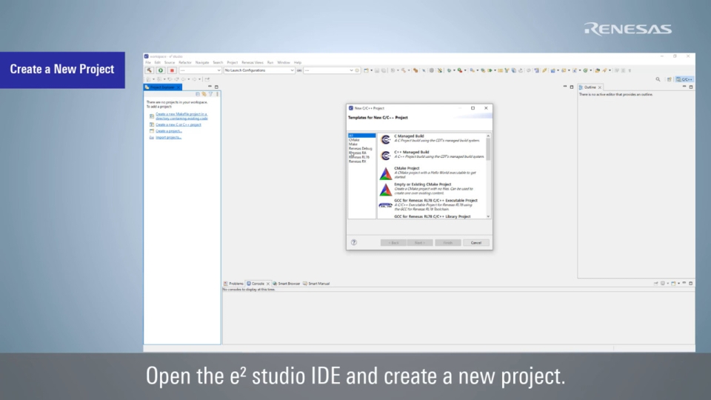
Task: Click the gear icon beside launch target box
Action: click(x=357, y=70)
